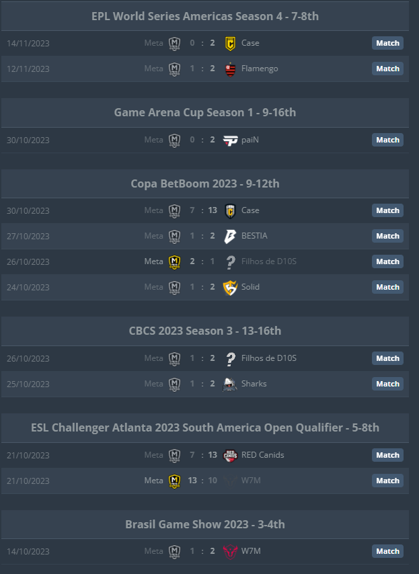Click the Case logo on 14/11/2023 row
This screenshot has height=574, width=419.
(230, 44)
